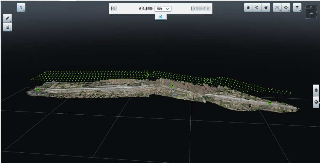The width and height of the screenshot is (320, 163).
Task: Select the pointer selection tool
Action: [21, 7]
